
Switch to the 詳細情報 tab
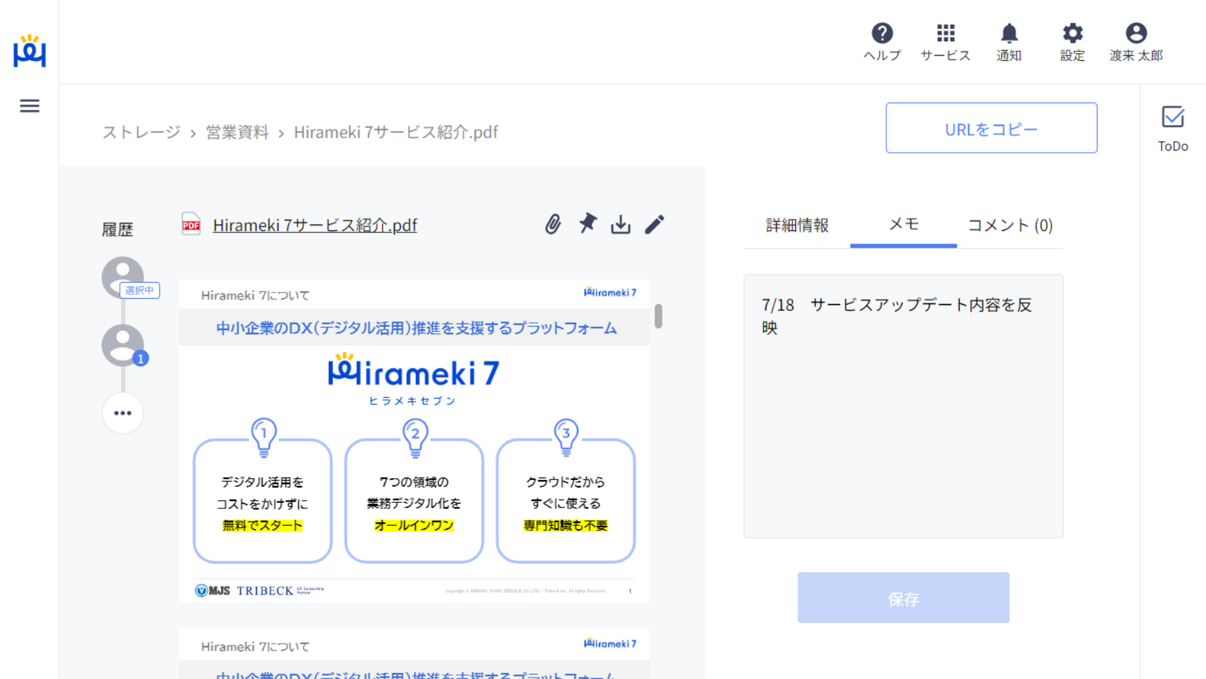796,226
